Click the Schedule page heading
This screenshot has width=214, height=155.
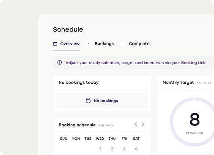click(x=68, y=29)
